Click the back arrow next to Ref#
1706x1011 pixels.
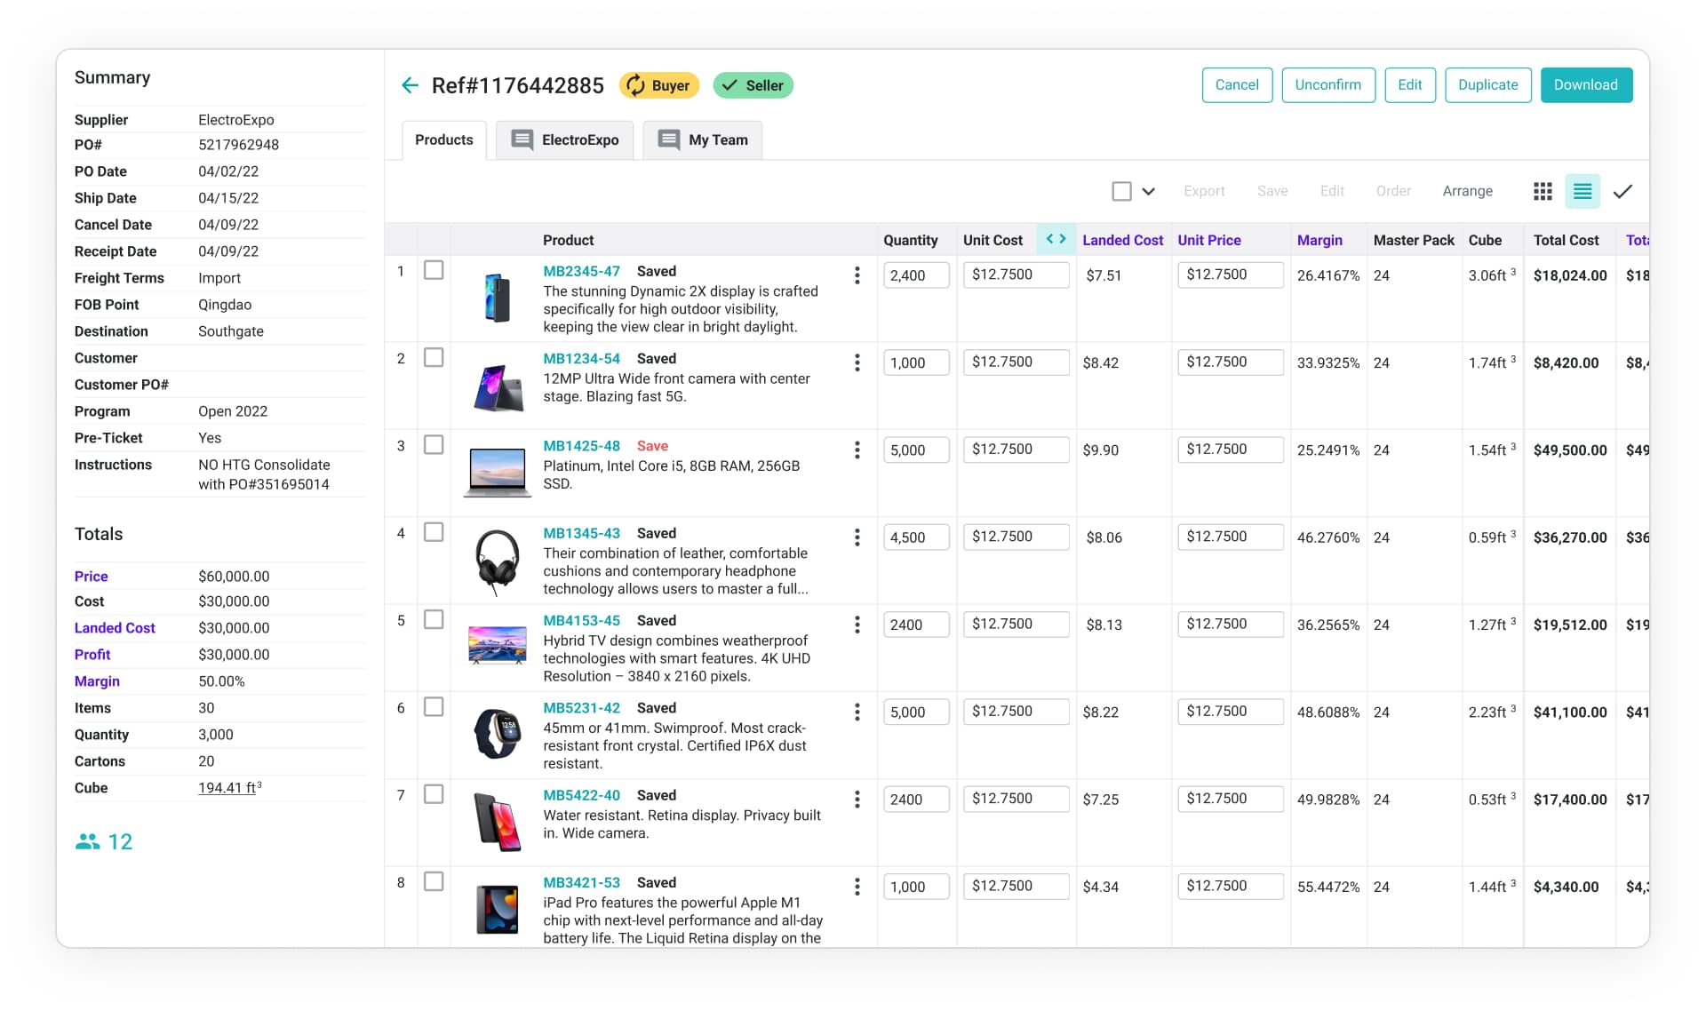[410, 85]
